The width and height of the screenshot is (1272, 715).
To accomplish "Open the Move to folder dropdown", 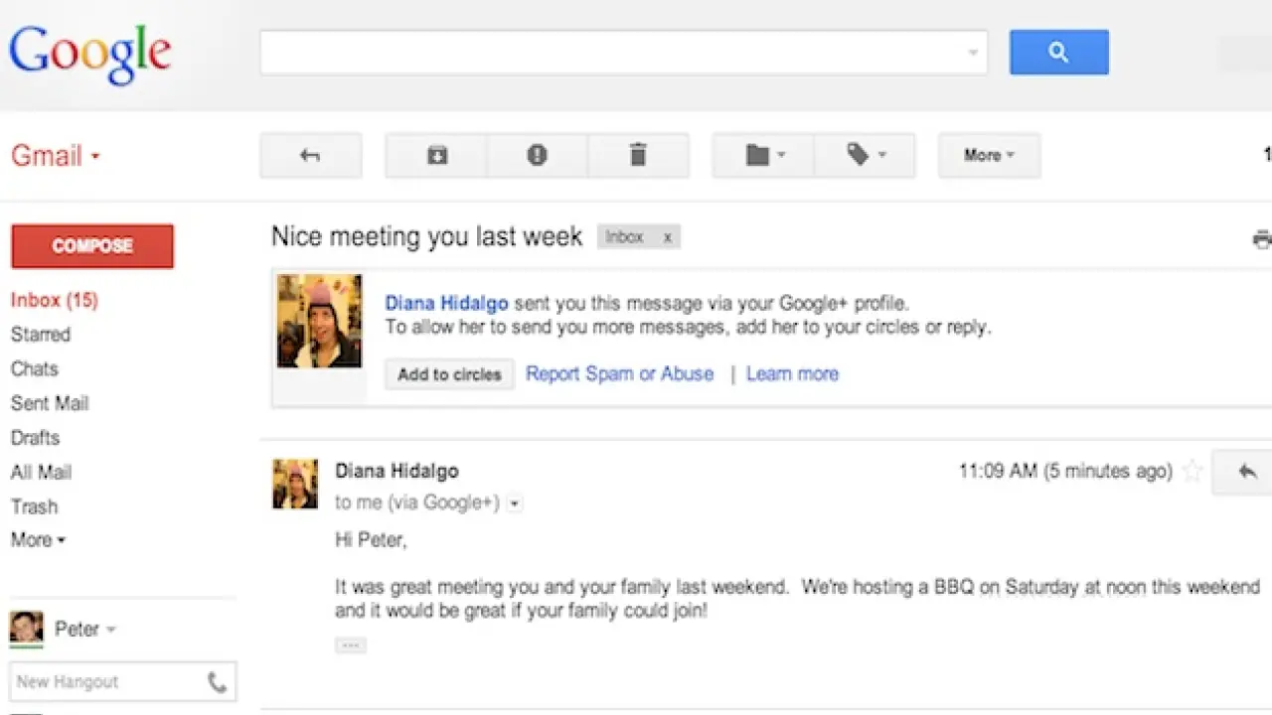I will point(764,156).
